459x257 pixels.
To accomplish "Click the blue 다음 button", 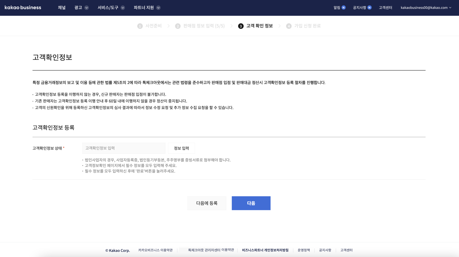I will pos(251,203).
